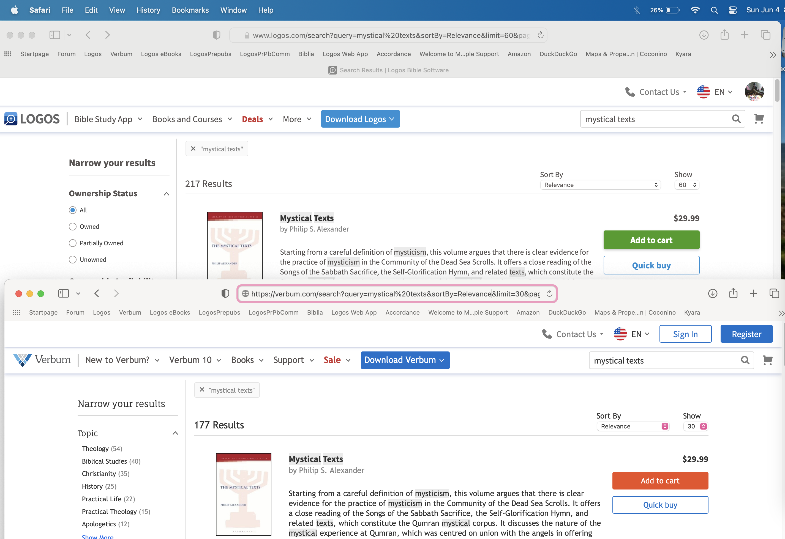Click the Logos logo icon
785x539 pixels.
[x=11, y=119]
